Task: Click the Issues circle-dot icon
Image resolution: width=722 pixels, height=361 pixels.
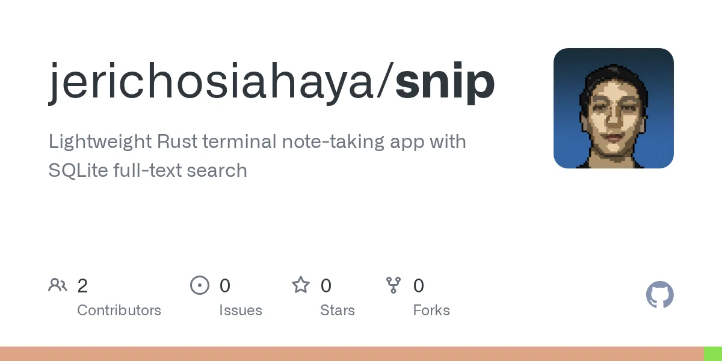Action: [200, 285]
